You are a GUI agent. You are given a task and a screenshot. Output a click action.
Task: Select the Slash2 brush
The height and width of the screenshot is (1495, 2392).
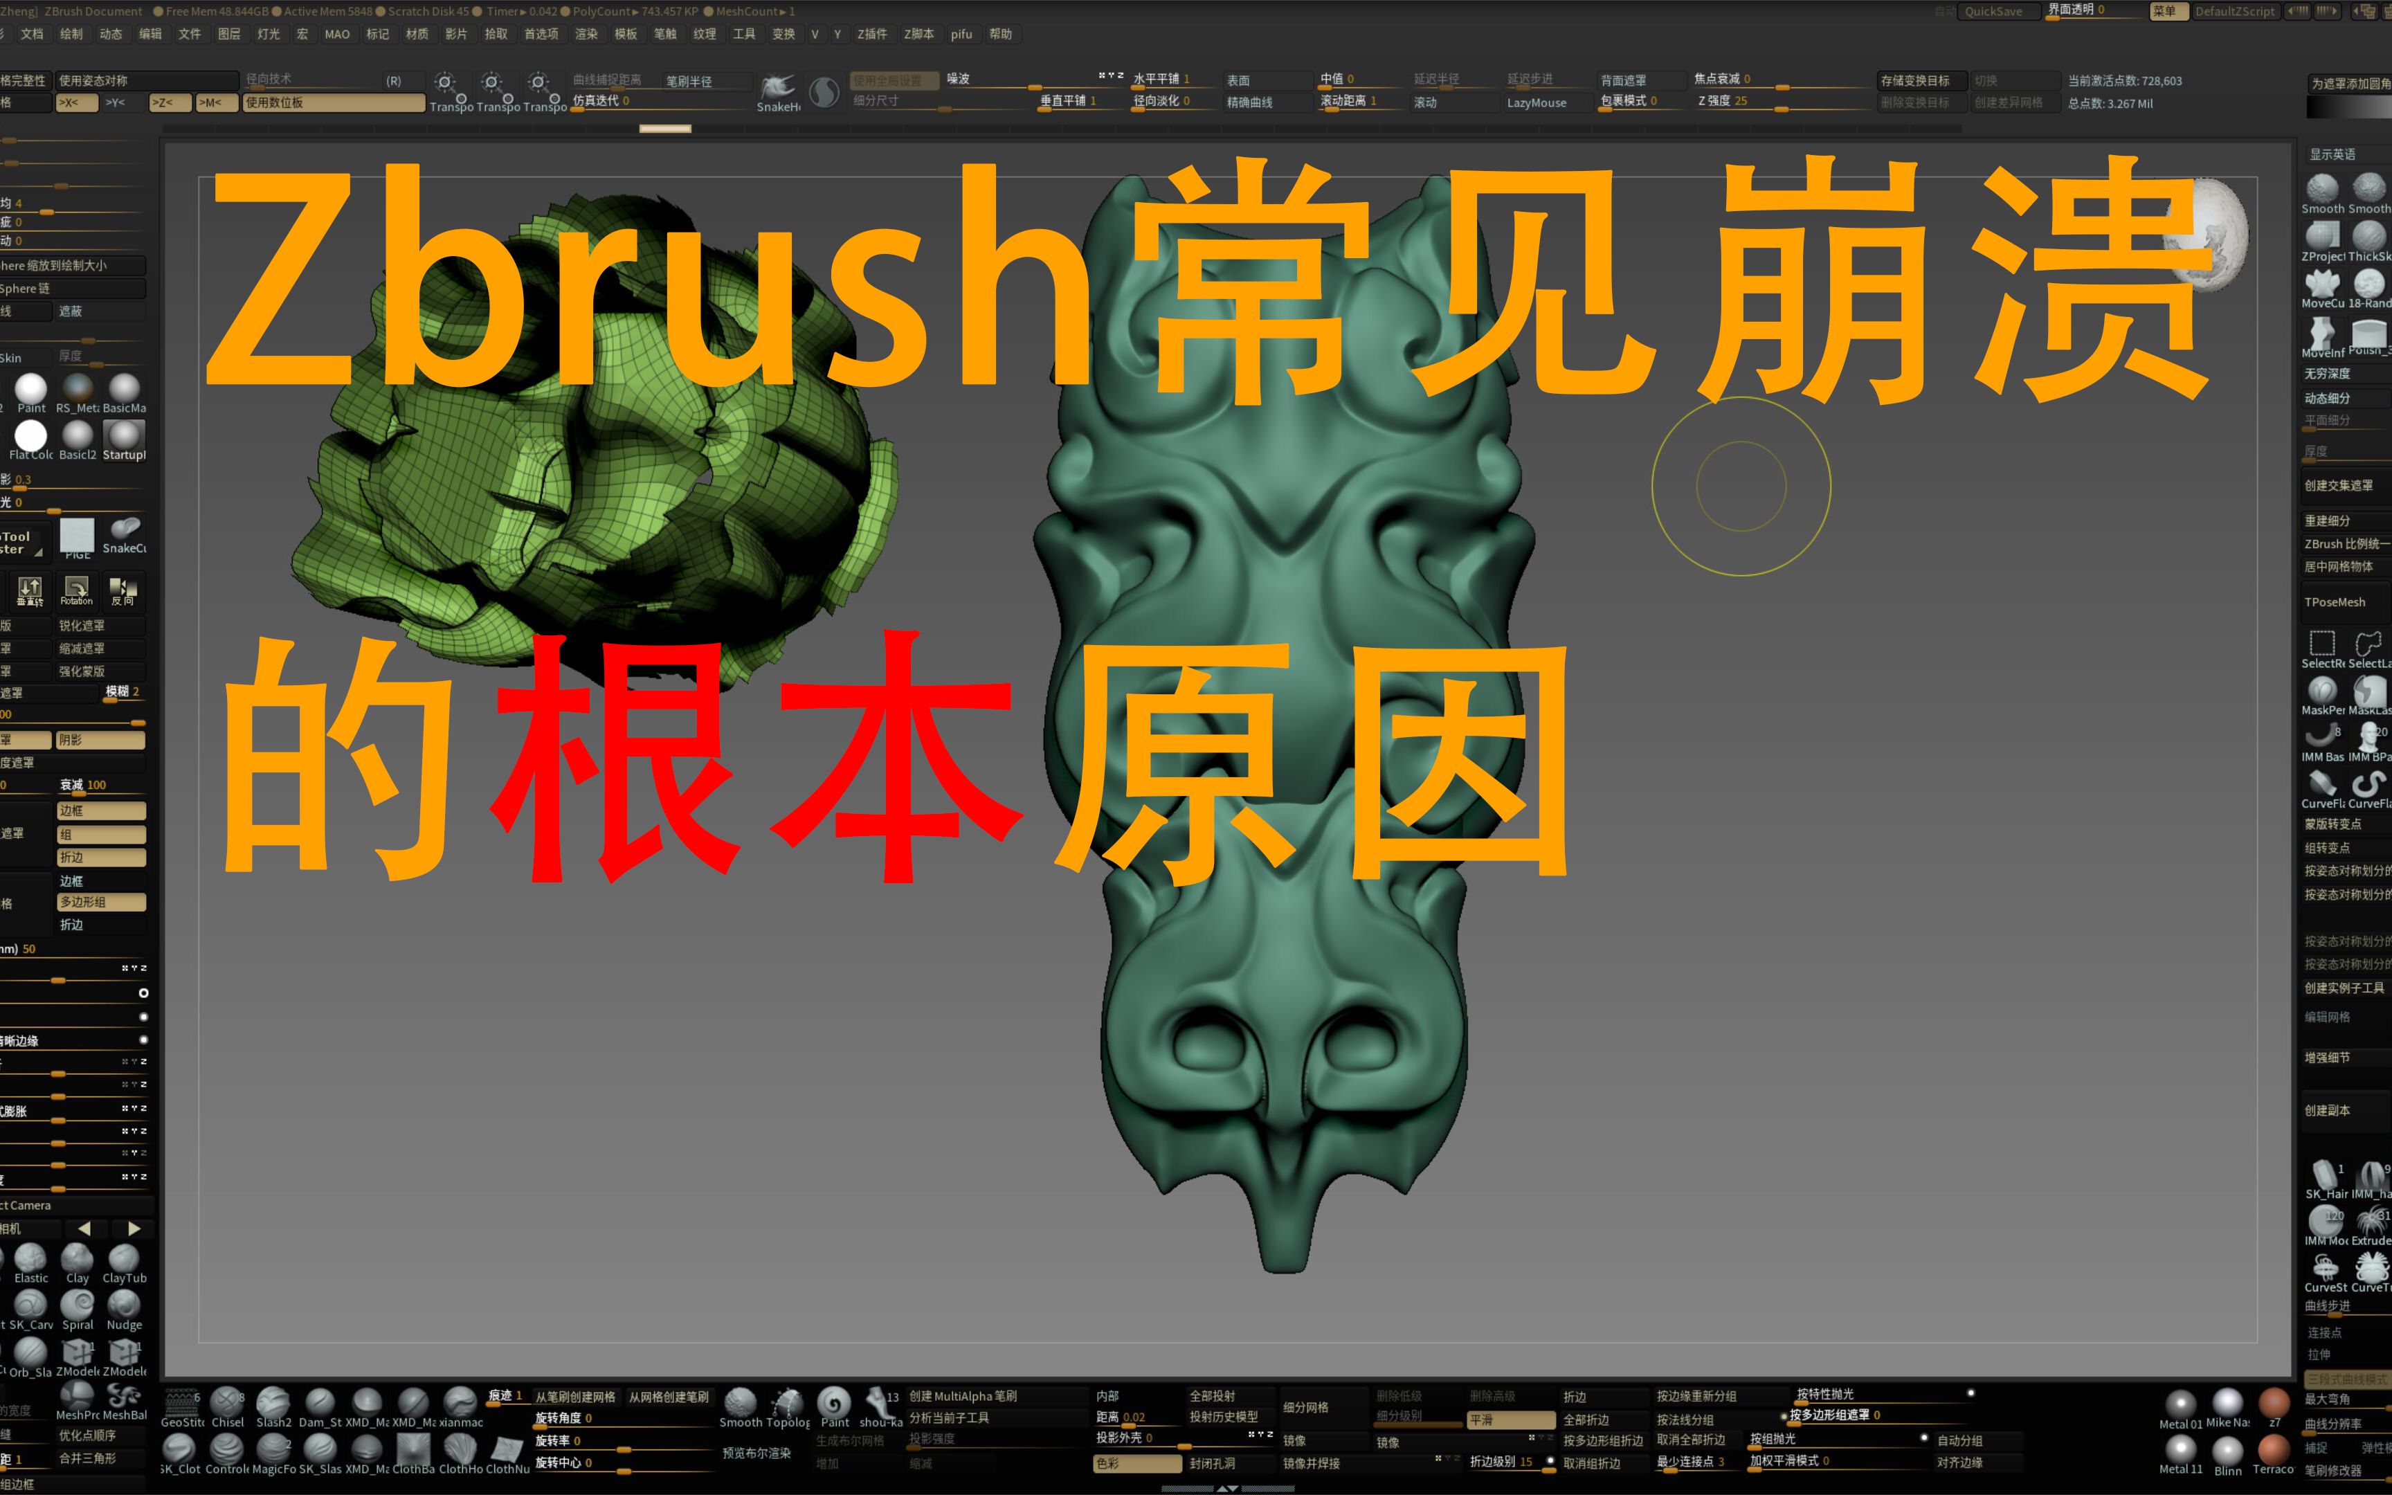(x=274, y=1407)
